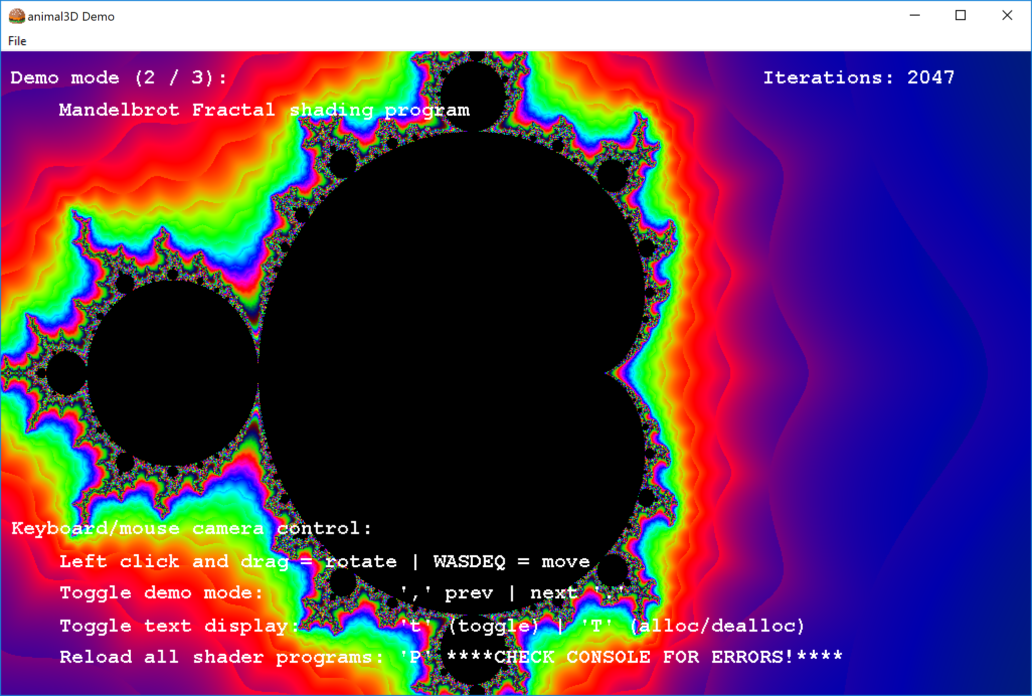This screenshot has width=1032, height=696.
Task: Click the 'Demo mode (2 / 3):' text
Action: (119, 78)
